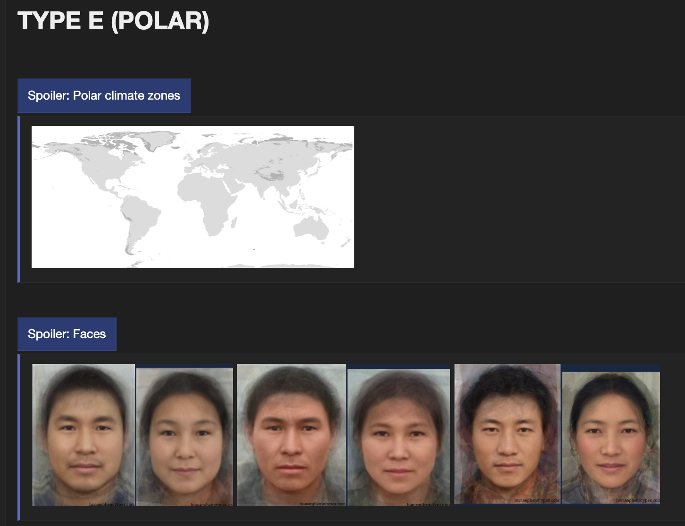The image size is (685, 526).
Task: Open the second male face image
Action: coord(292,435)
